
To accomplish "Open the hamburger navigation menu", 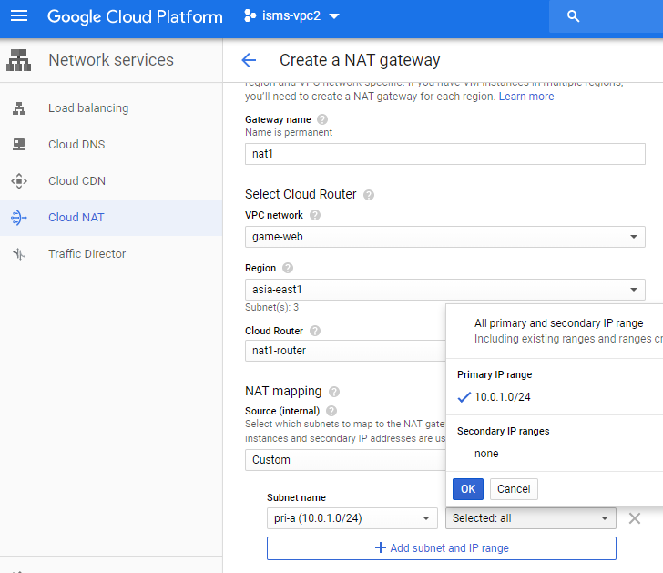I will [19, 16].
